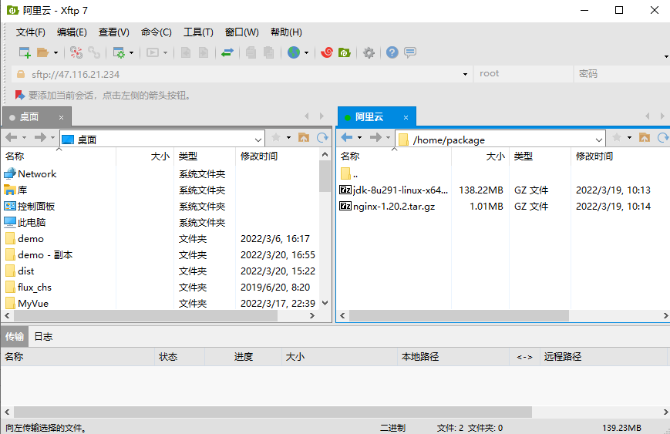Click the globe encoding icon
The image size is (670, 434).
click(x=294, y=52)
